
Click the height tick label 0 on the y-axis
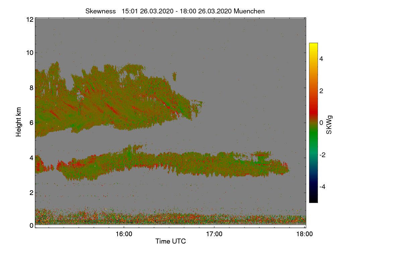(31, 225)
